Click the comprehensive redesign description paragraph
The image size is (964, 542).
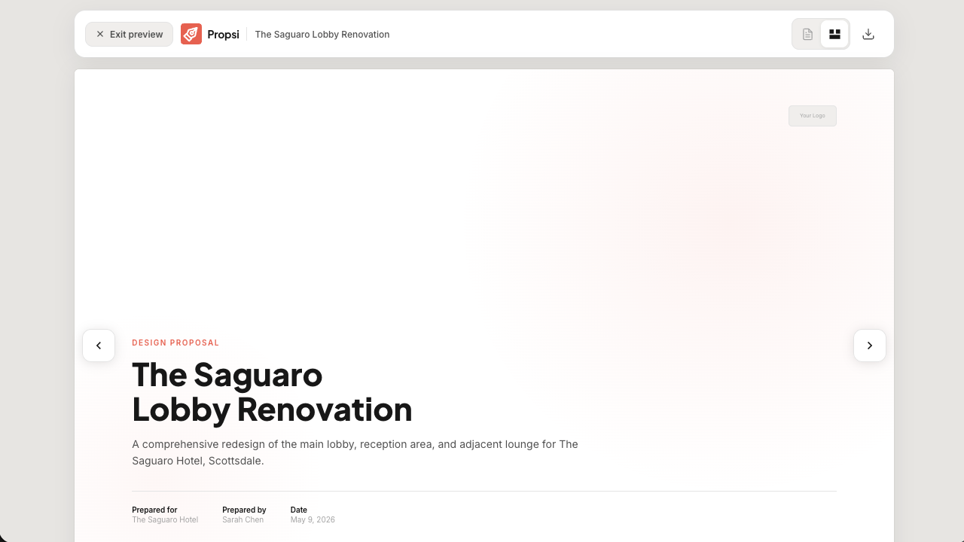355,452
